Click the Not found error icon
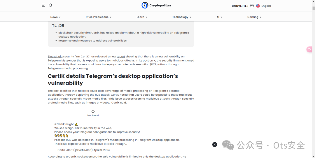The image size is (315, 158). (93, 111)
